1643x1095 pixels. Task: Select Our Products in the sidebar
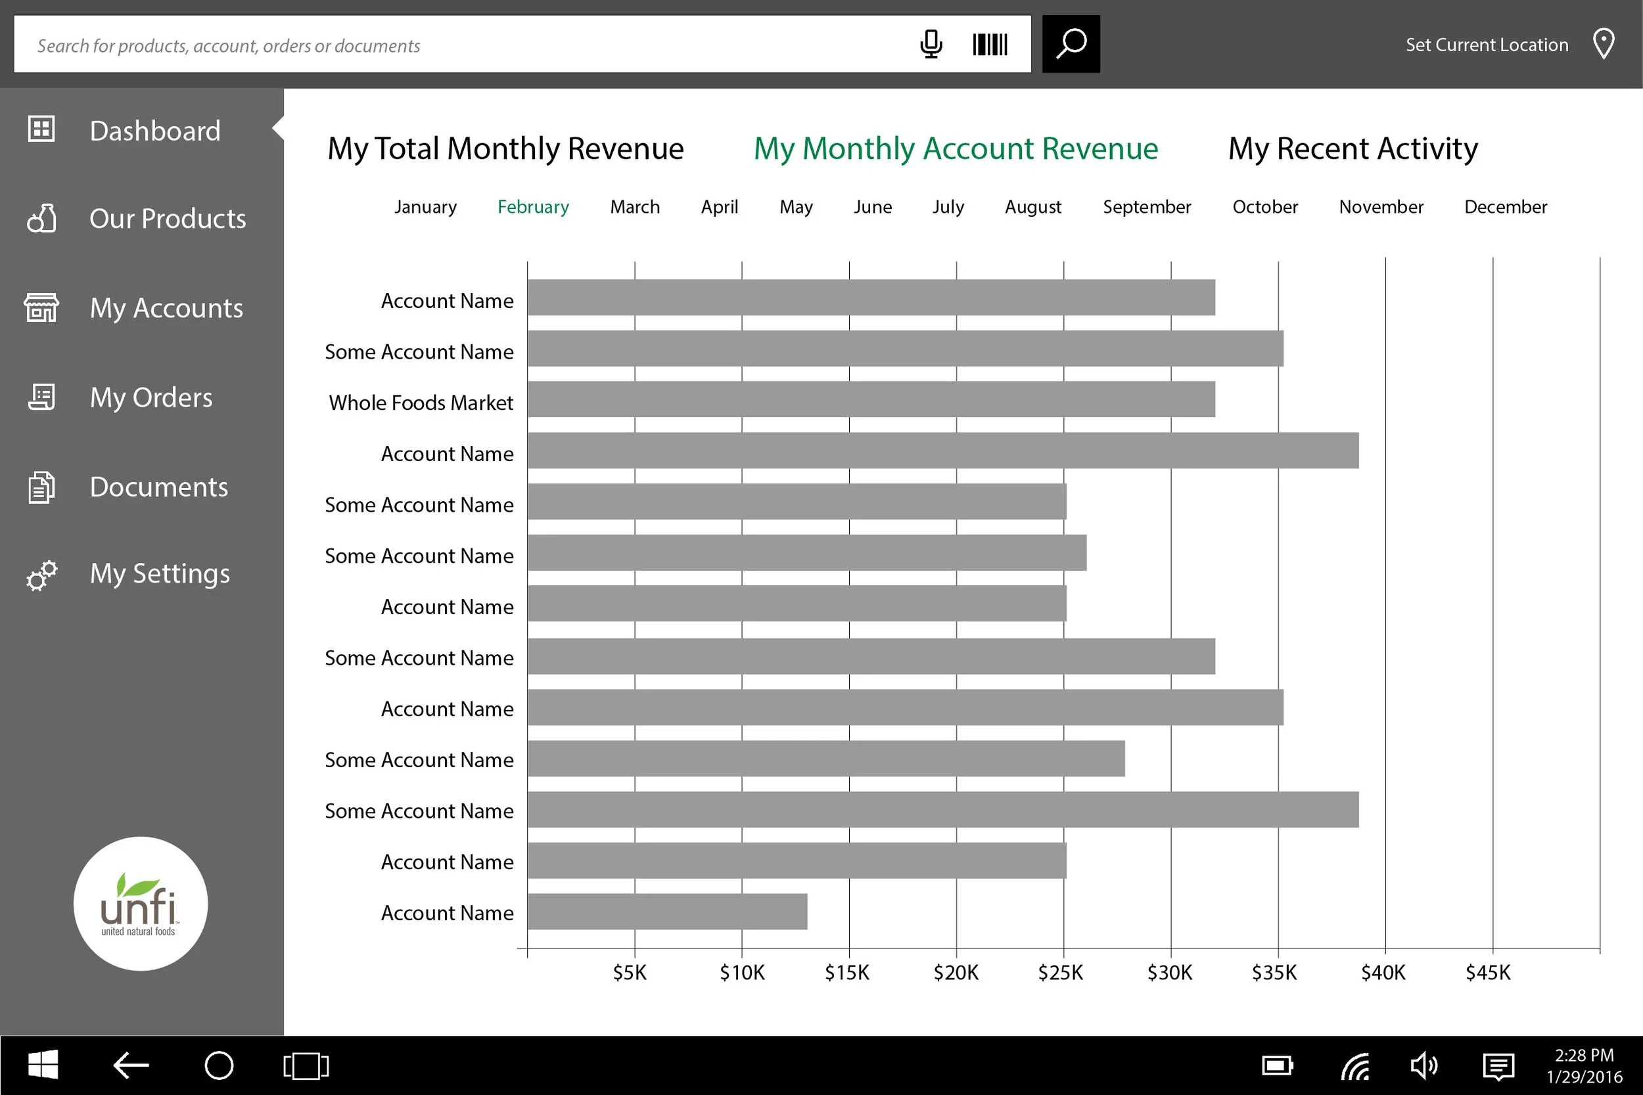168,218
